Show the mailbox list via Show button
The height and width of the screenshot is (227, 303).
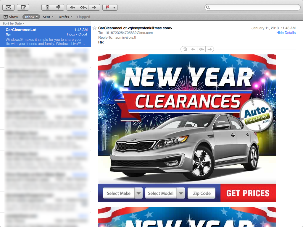pyautogui.click(x=11, y=17)
